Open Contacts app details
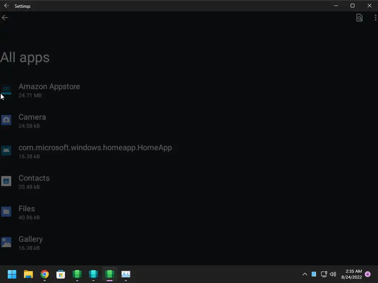378x283 pixels. 189,182
